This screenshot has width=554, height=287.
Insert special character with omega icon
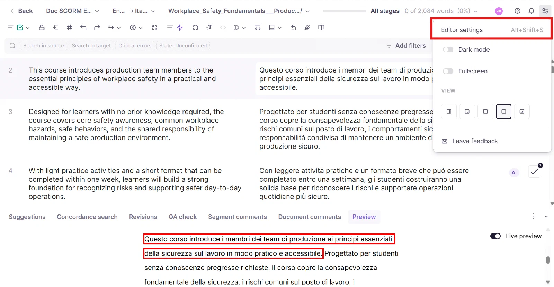(195, 28)
